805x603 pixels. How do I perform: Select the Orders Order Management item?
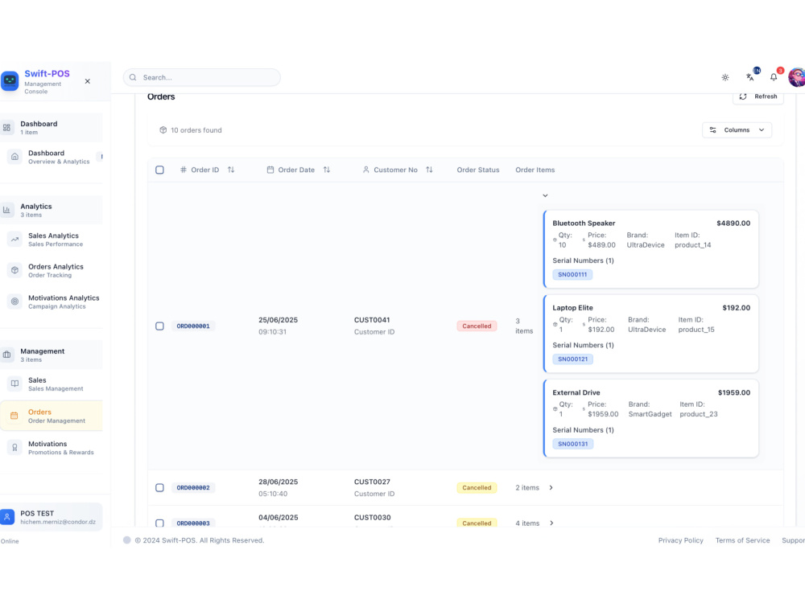(x=52, y=416)
